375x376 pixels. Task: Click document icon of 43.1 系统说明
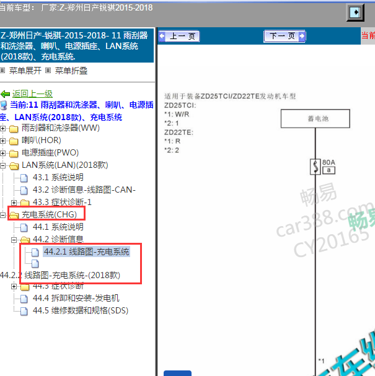tap(24, 178)
